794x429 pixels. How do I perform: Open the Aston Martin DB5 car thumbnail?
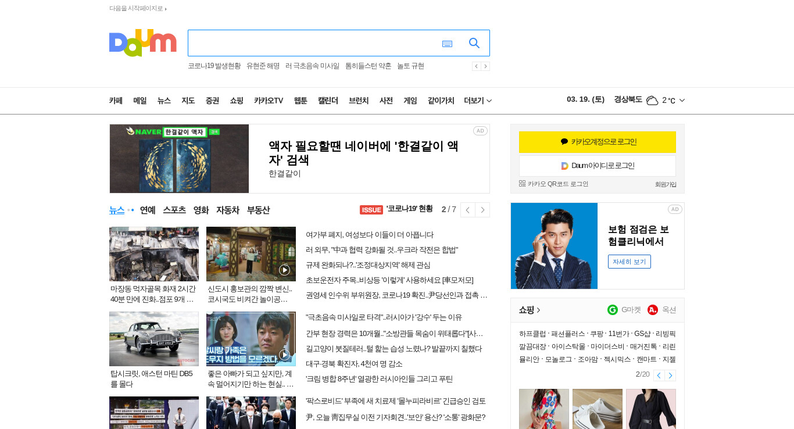tap(154, 339)
